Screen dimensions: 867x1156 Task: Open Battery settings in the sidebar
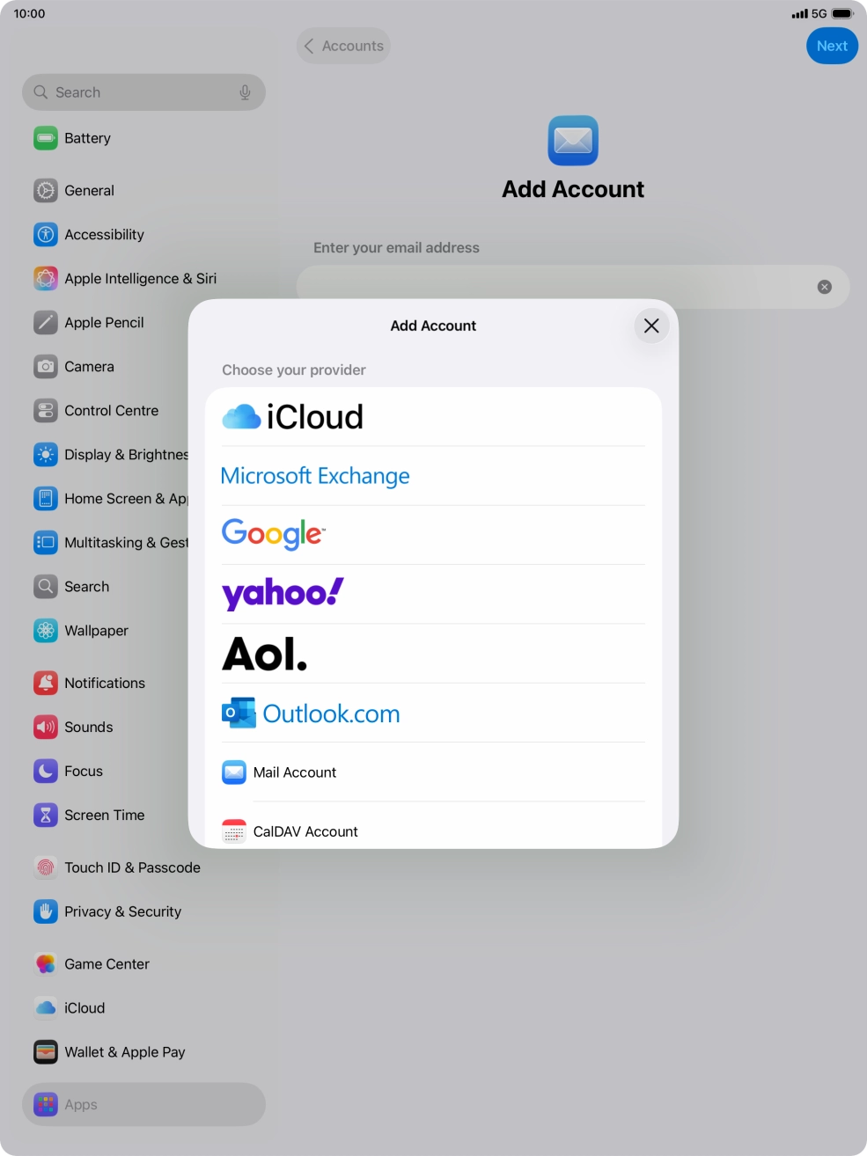87,138
